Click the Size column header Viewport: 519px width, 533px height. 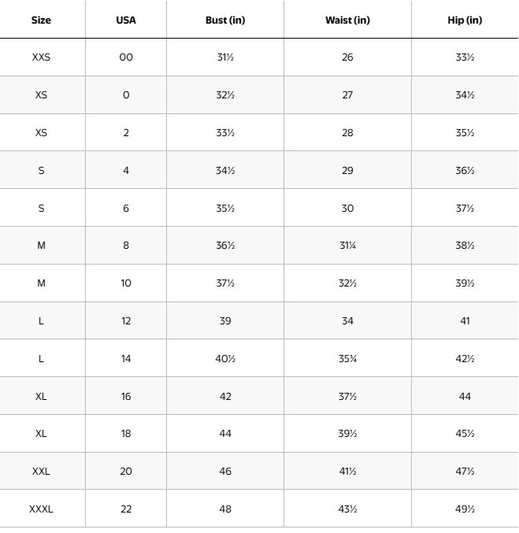click(x=41, y=20)
